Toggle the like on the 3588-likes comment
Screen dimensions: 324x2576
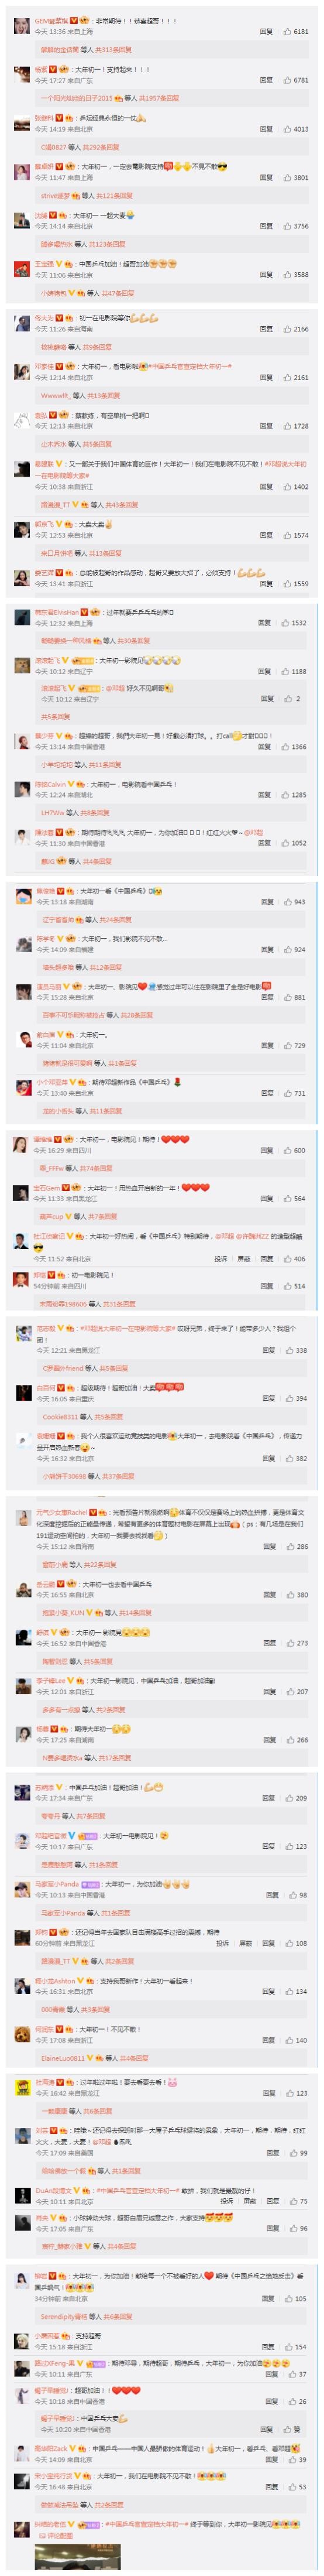tap(287, 275)
